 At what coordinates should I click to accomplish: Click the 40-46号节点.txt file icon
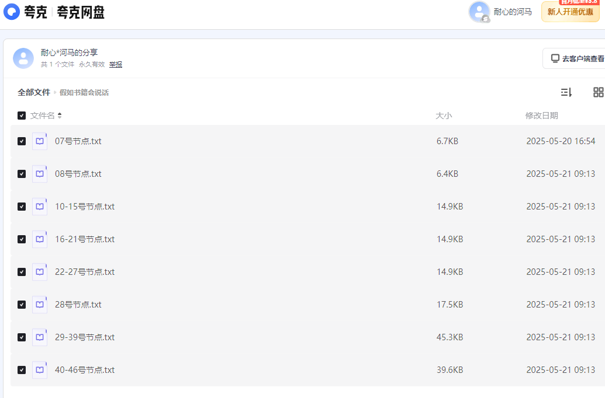40,370
